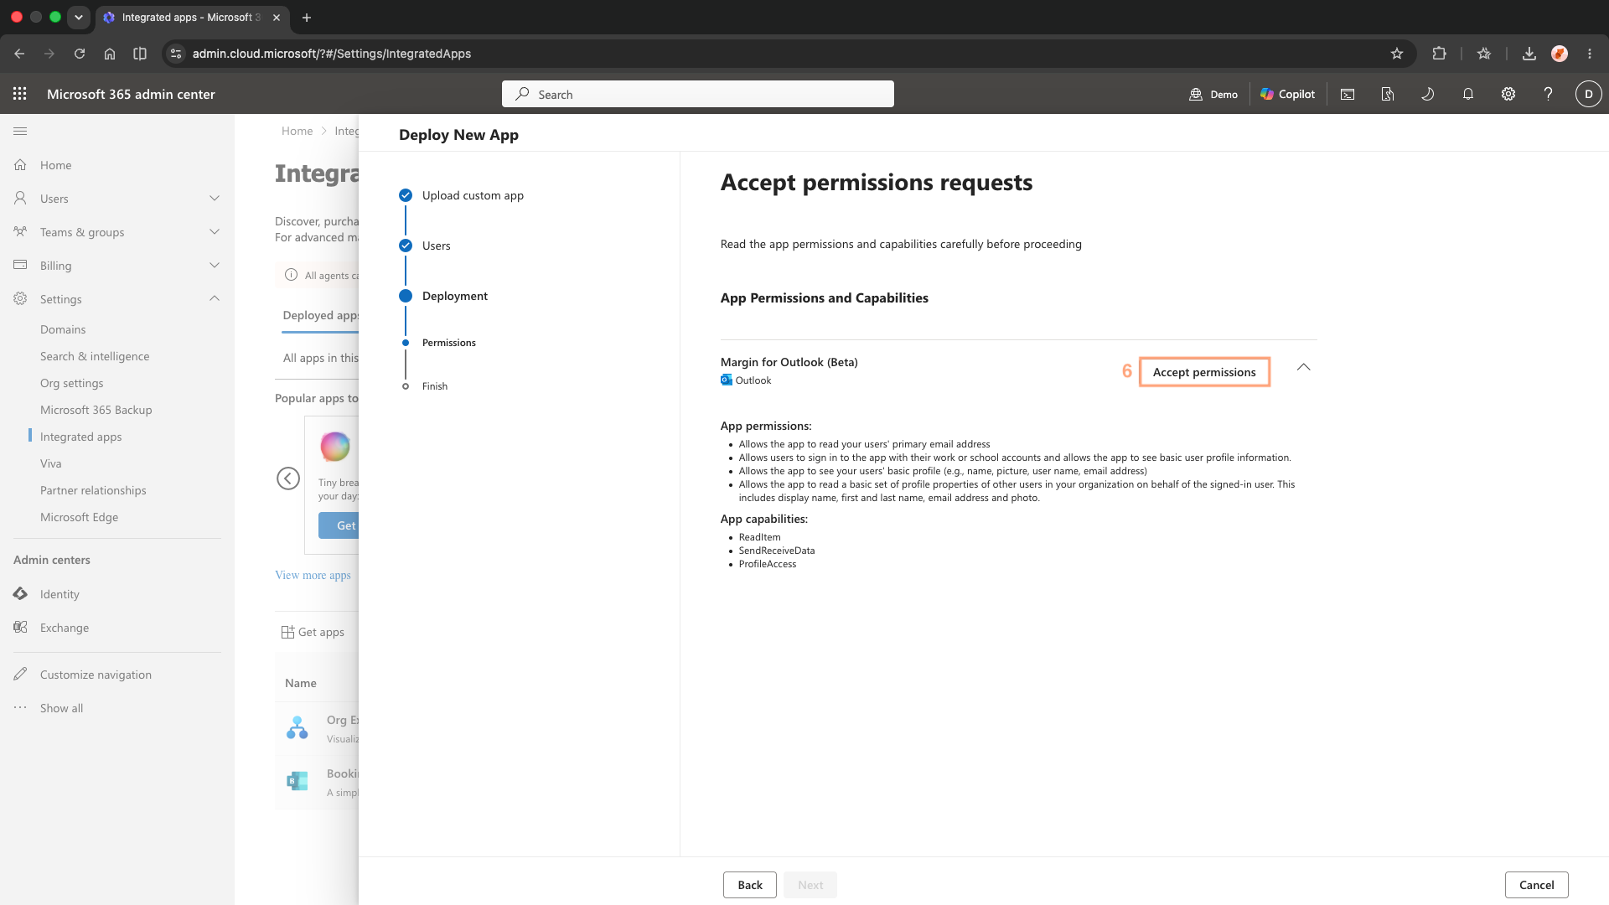
Task: Go back with browser back arrow
Action: point(19,54)
